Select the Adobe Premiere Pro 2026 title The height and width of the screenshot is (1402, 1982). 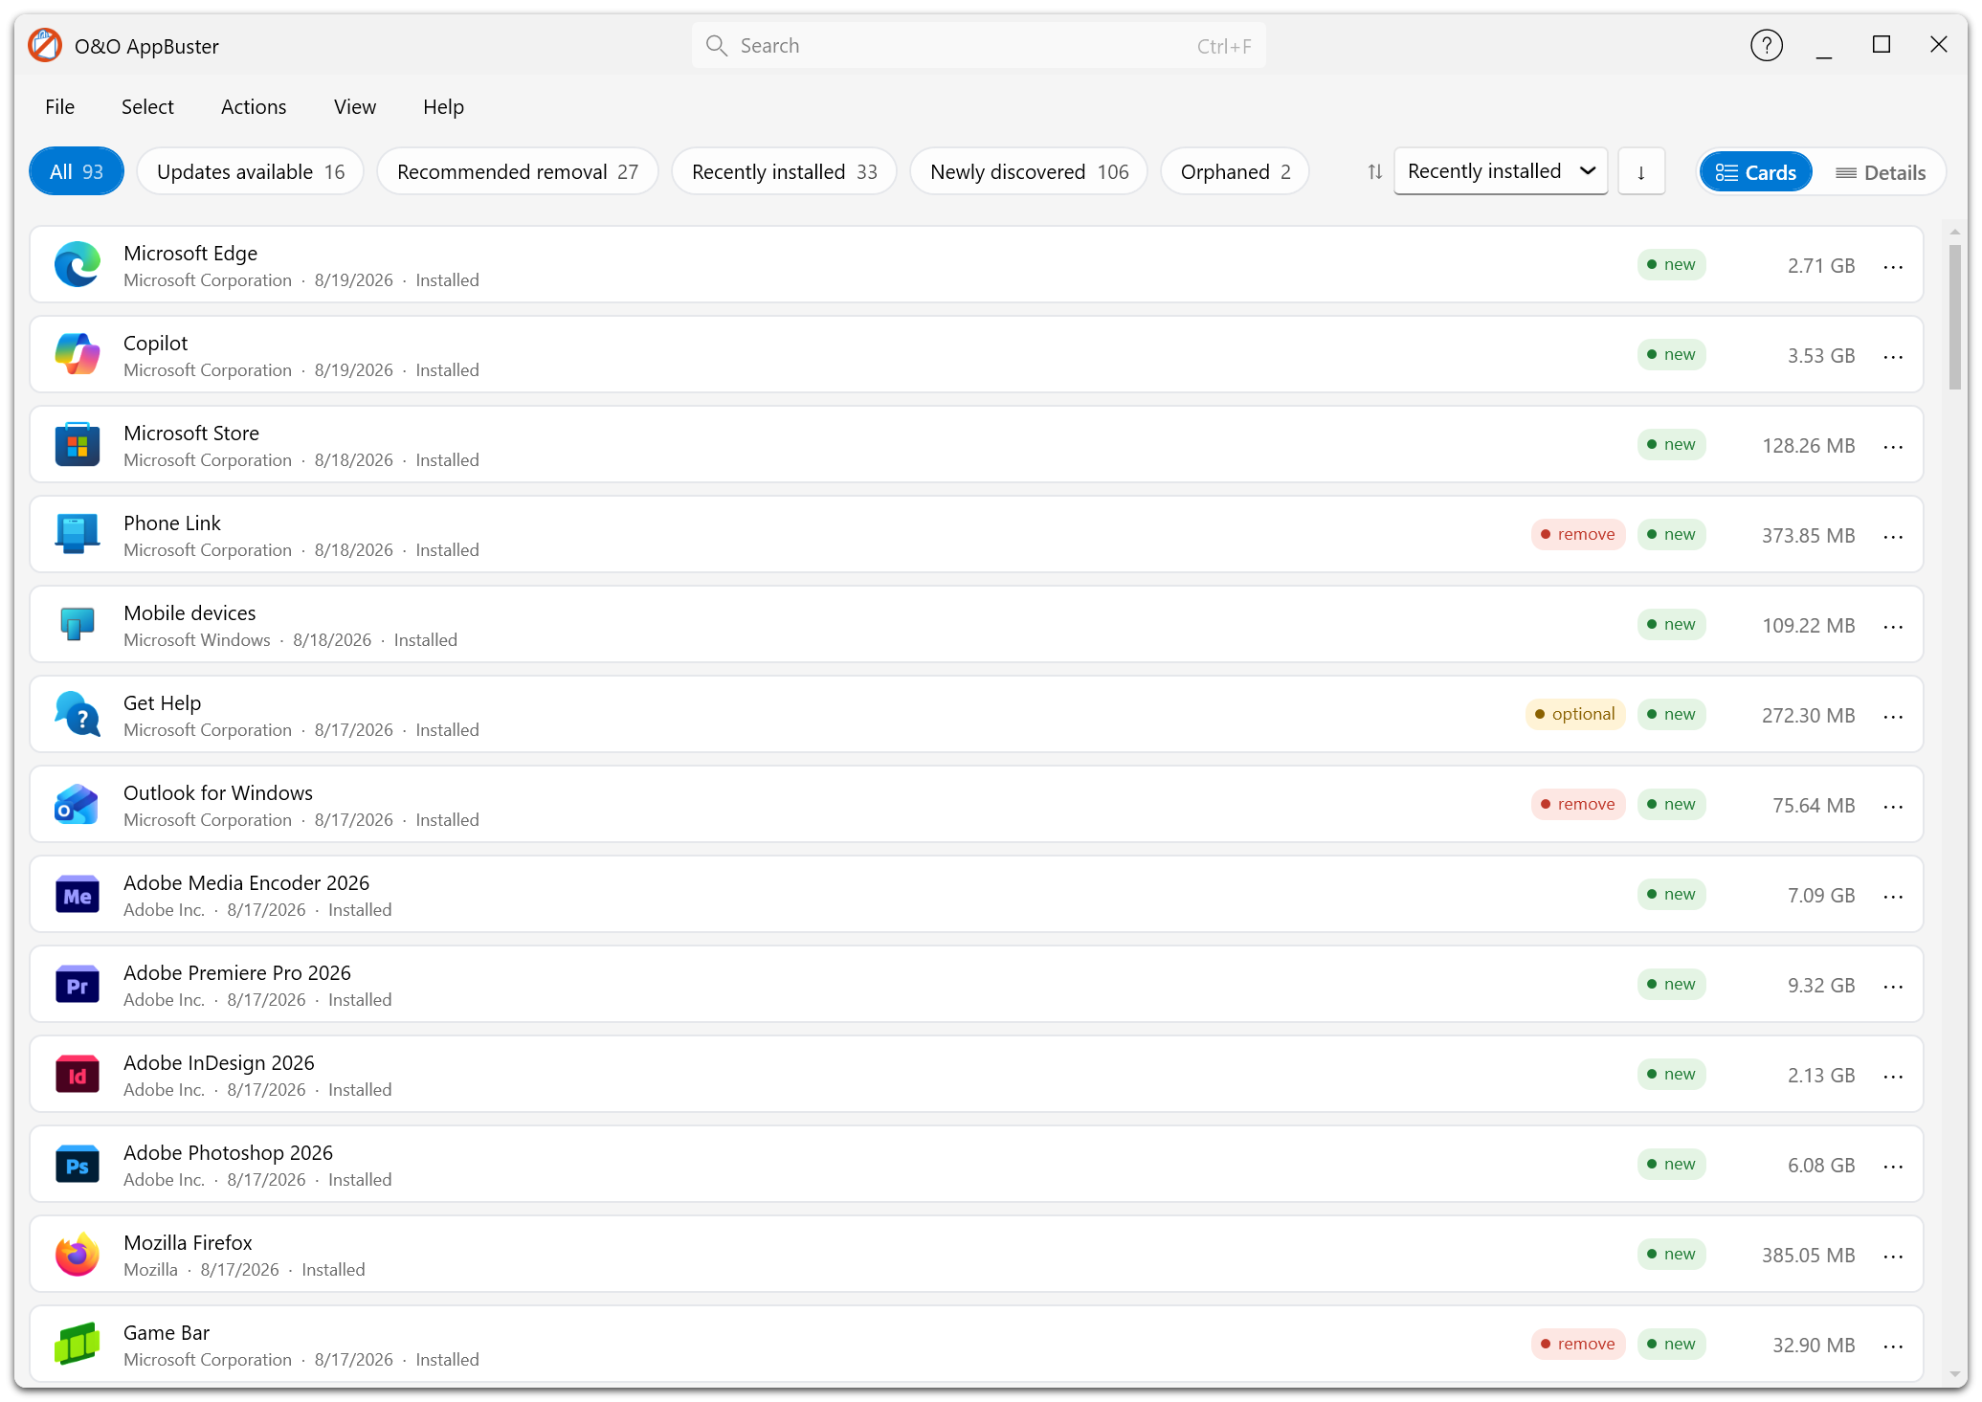[x=237, y=972]
